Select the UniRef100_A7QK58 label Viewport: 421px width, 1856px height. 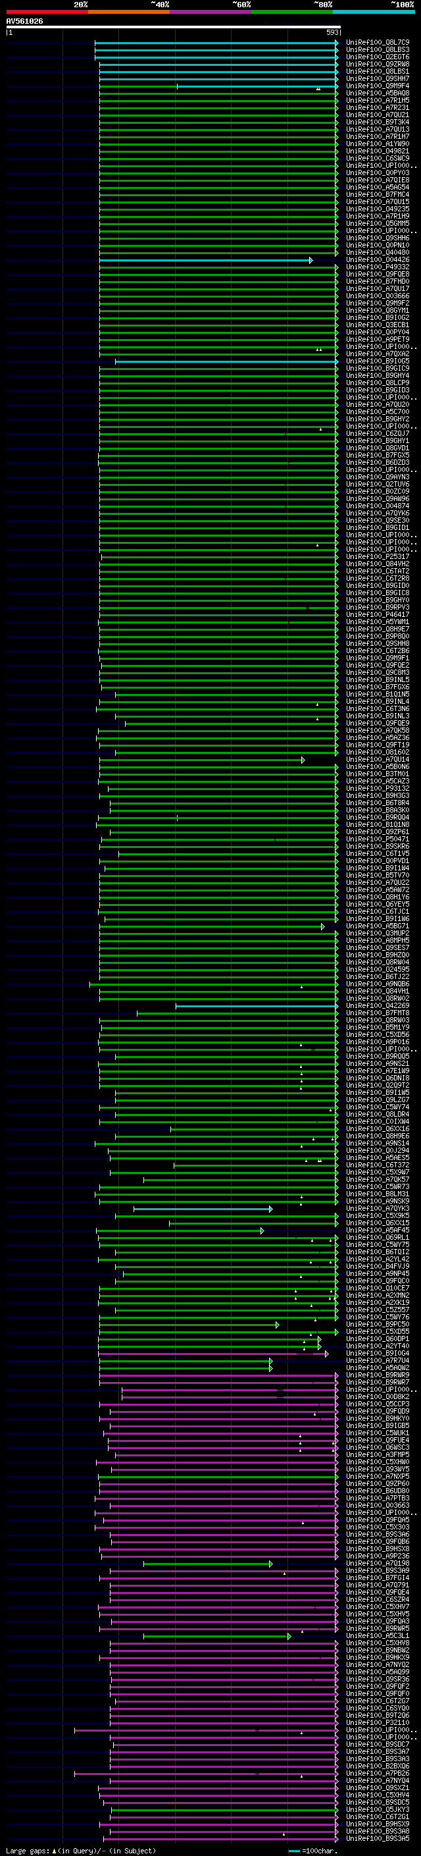point(378,731)
